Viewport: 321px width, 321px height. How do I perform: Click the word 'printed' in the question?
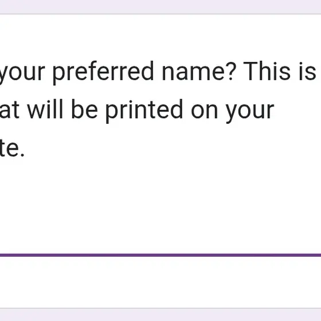click(144, 109)
